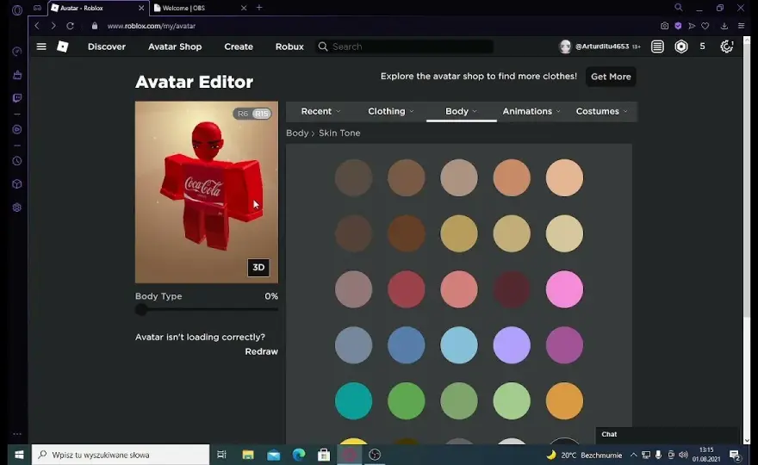Open the Windows Start menu
The image size is (758, 465).
[19, 455]
